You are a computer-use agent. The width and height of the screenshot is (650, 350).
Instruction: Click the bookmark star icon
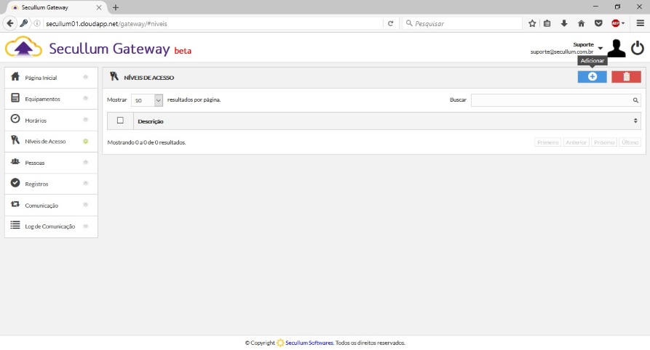coord(532,23)
